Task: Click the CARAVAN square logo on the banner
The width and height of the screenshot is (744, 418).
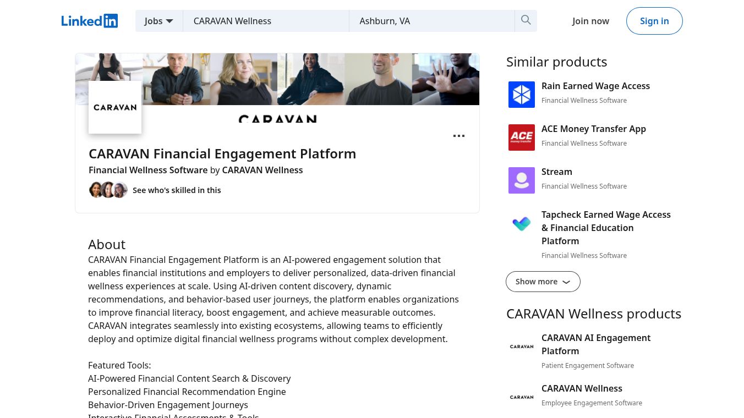Action: click(114, 107)
